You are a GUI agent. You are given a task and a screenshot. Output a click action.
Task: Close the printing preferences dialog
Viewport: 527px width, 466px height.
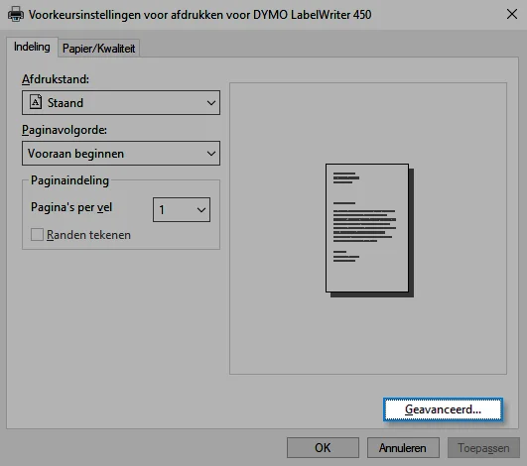(512, 14)
